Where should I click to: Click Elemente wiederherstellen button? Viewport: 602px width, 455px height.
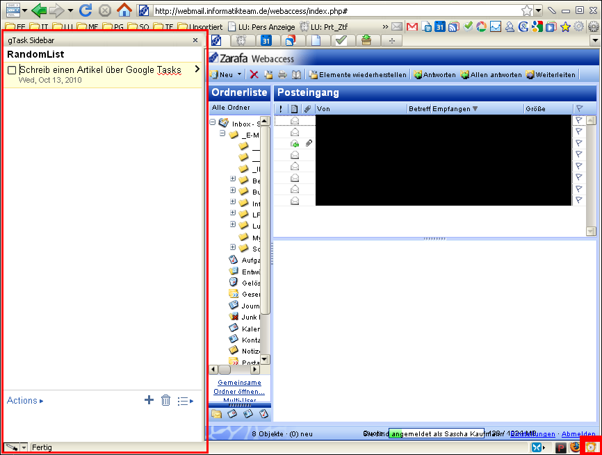(x=357, y=75)
